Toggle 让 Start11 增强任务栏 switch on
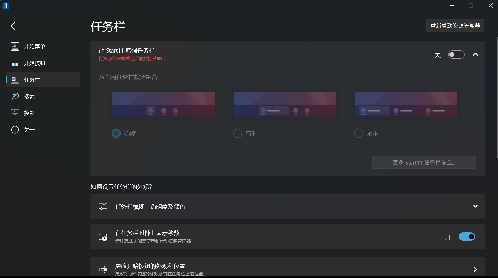This screenshot has width=498, height=278. (456, 54)
